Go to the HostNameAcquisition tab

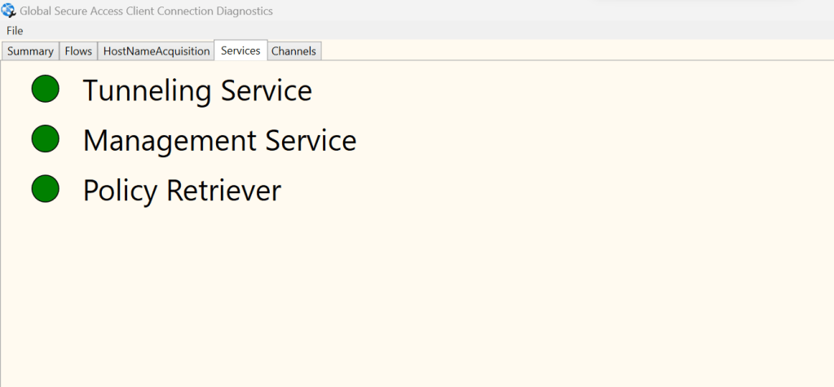coord(157,51)
